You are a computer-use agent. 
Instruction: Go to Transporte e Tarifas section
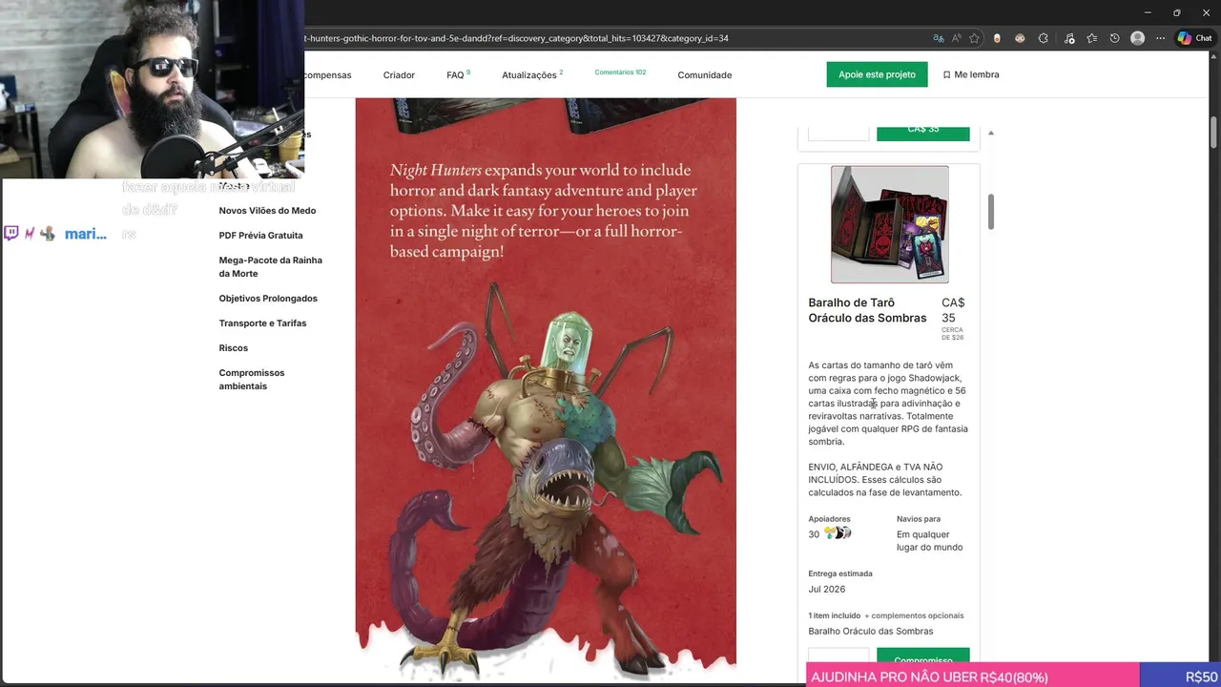pos(262,323)
